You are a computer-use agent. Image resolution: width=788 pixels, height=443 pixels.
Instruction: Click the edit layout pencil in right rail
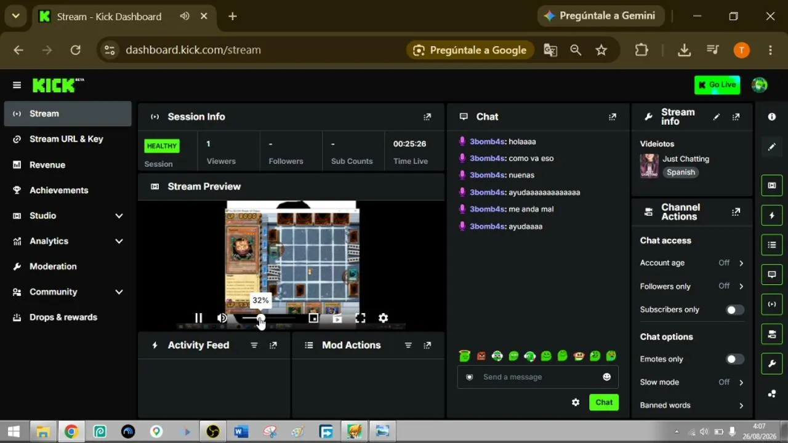(772, 147)
